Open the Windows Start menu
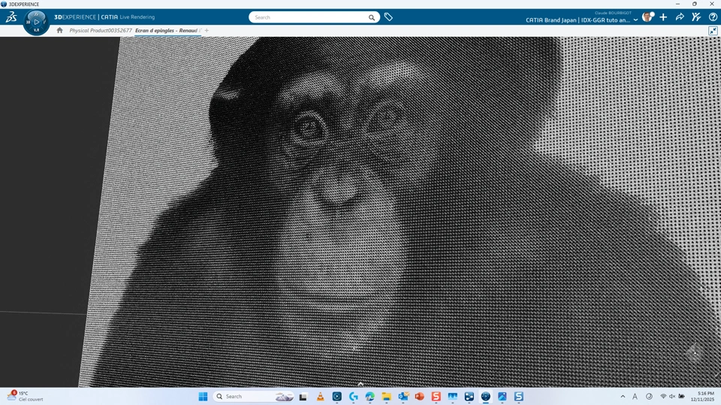721x405 pixels. pyautogui.click(x=203, y=396)
